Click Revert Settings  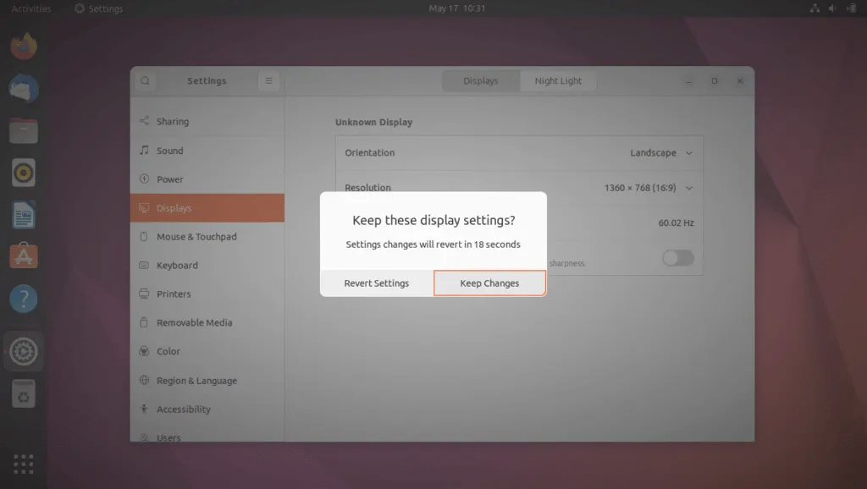click(x=376, y=283)
